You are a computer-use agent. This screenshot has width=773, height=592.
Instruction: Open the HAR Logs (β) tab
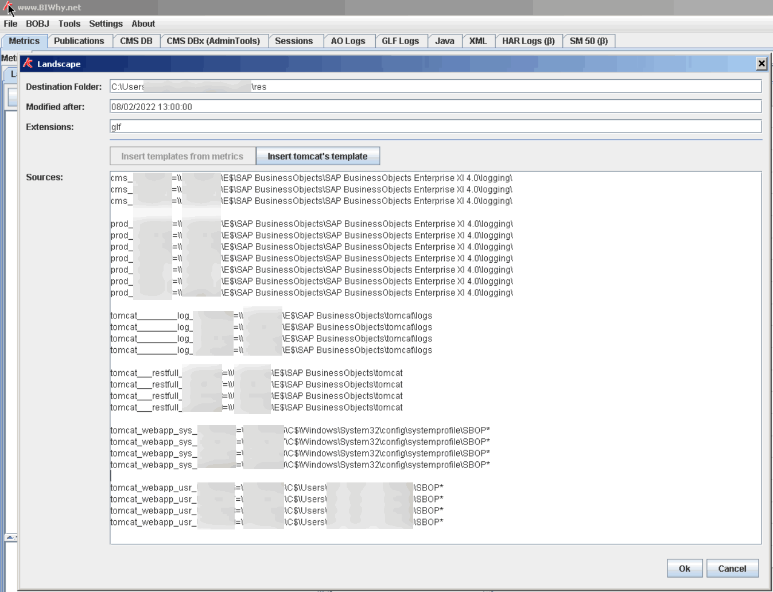point(529,41)
